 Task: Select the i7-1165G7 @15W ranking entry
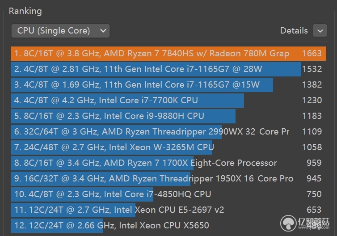168,85
